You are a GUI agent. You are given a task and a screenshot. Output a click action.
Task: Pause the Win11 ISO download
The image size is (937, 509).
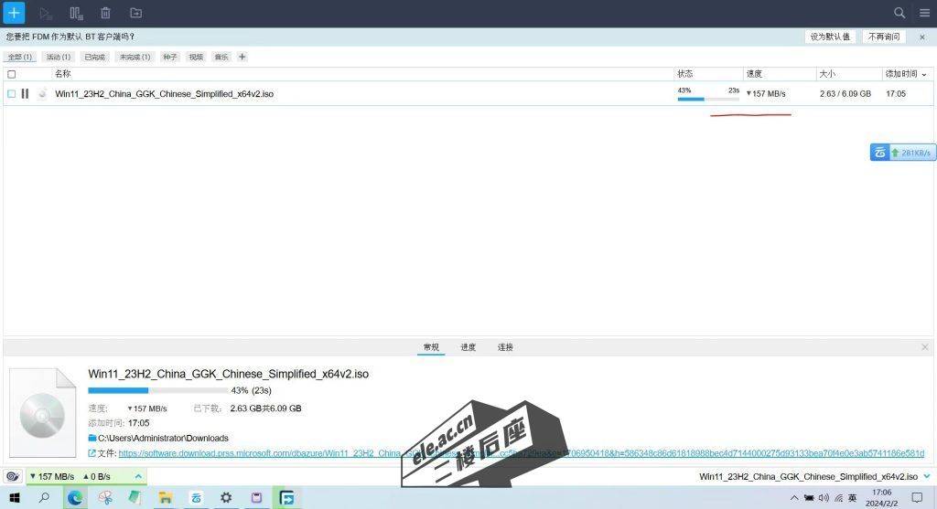25,93
